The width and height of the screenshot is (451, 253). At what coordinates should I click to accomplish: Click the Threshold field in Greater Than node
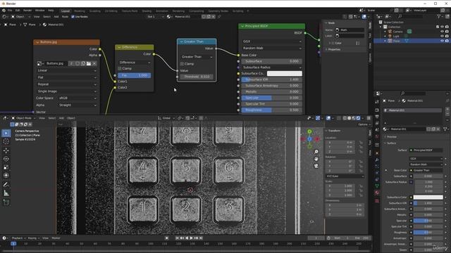197,77
